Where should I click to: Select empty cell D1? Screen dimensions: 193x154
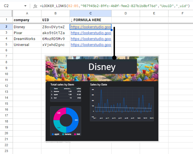pos(126,20)
